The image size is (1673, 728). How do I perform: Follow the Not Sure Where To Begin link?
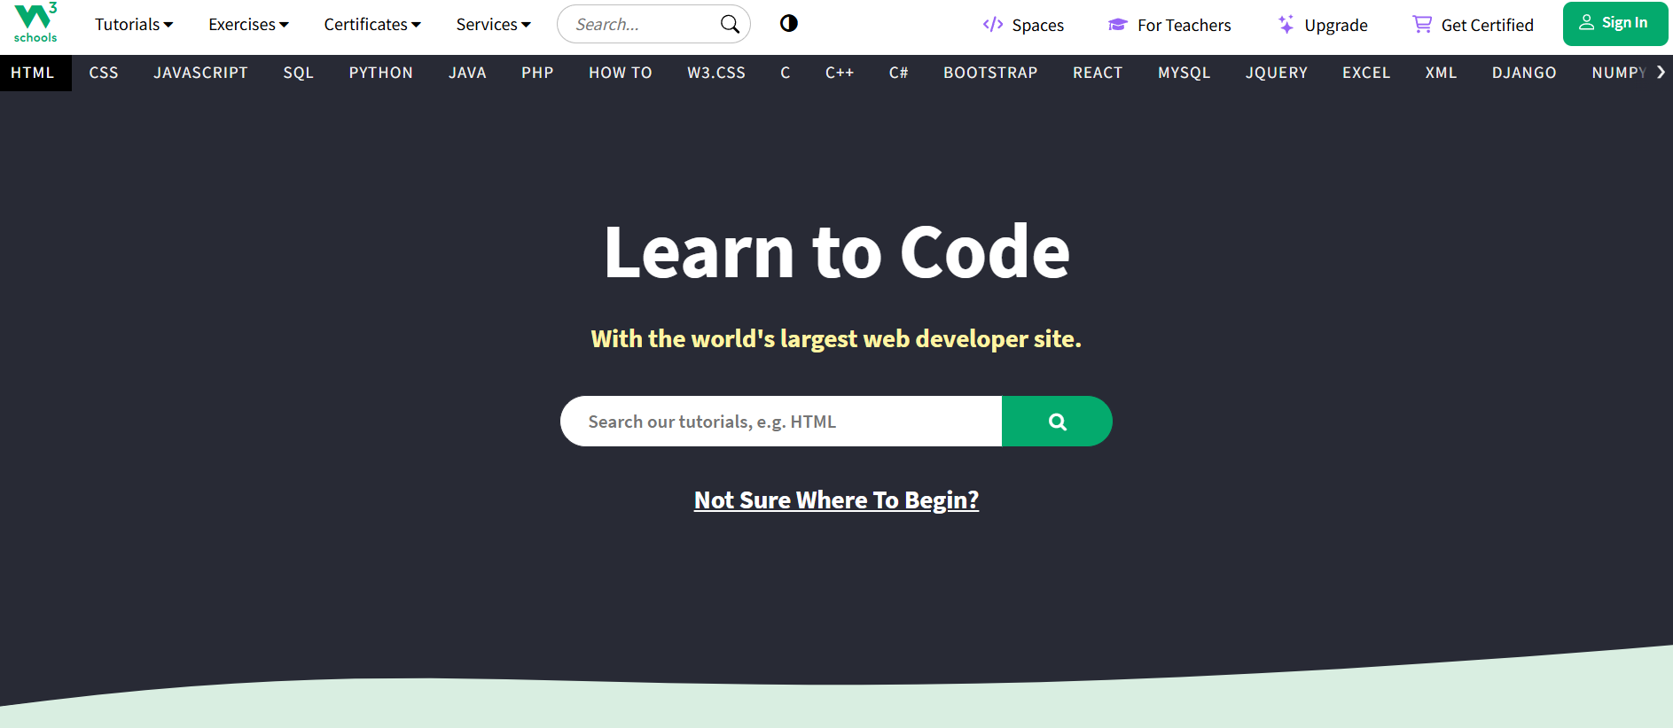click(836, 500)
